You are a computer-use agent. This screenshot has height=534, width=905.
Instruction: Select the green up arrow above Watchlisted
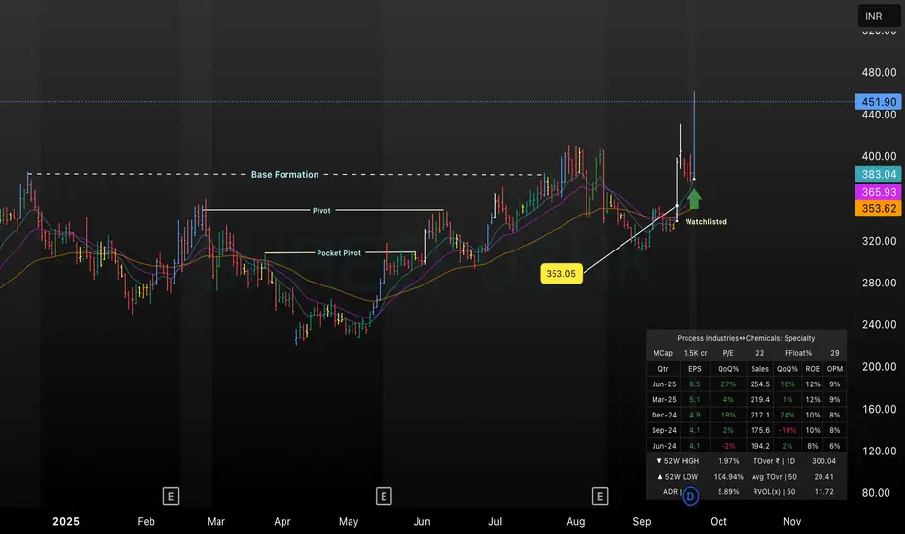pyautogui.click(x=694, y=199)
